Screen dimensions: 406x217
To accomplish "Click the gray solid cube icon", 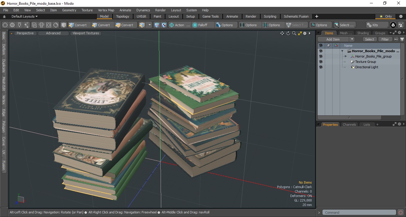I will coord(64,25).
